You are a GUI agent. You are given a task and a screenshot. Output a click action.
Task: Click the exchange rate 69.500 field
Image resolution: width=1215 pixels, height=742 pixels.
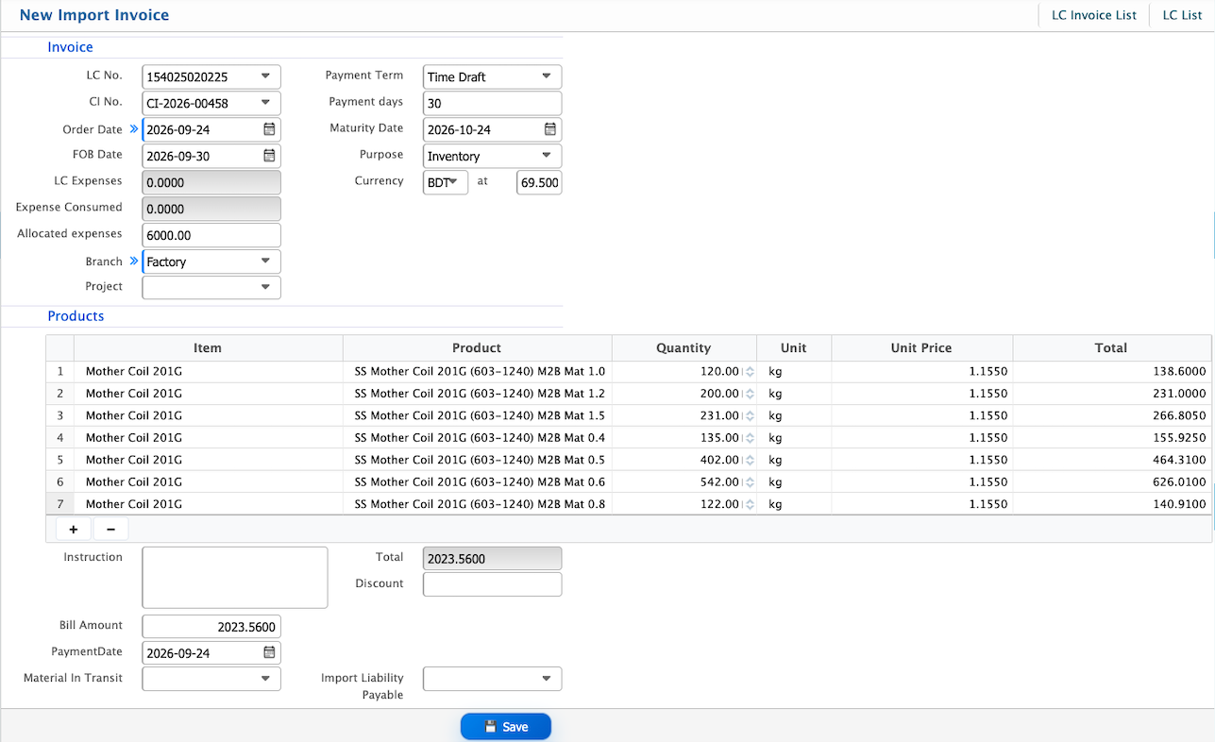pos(539,182)
